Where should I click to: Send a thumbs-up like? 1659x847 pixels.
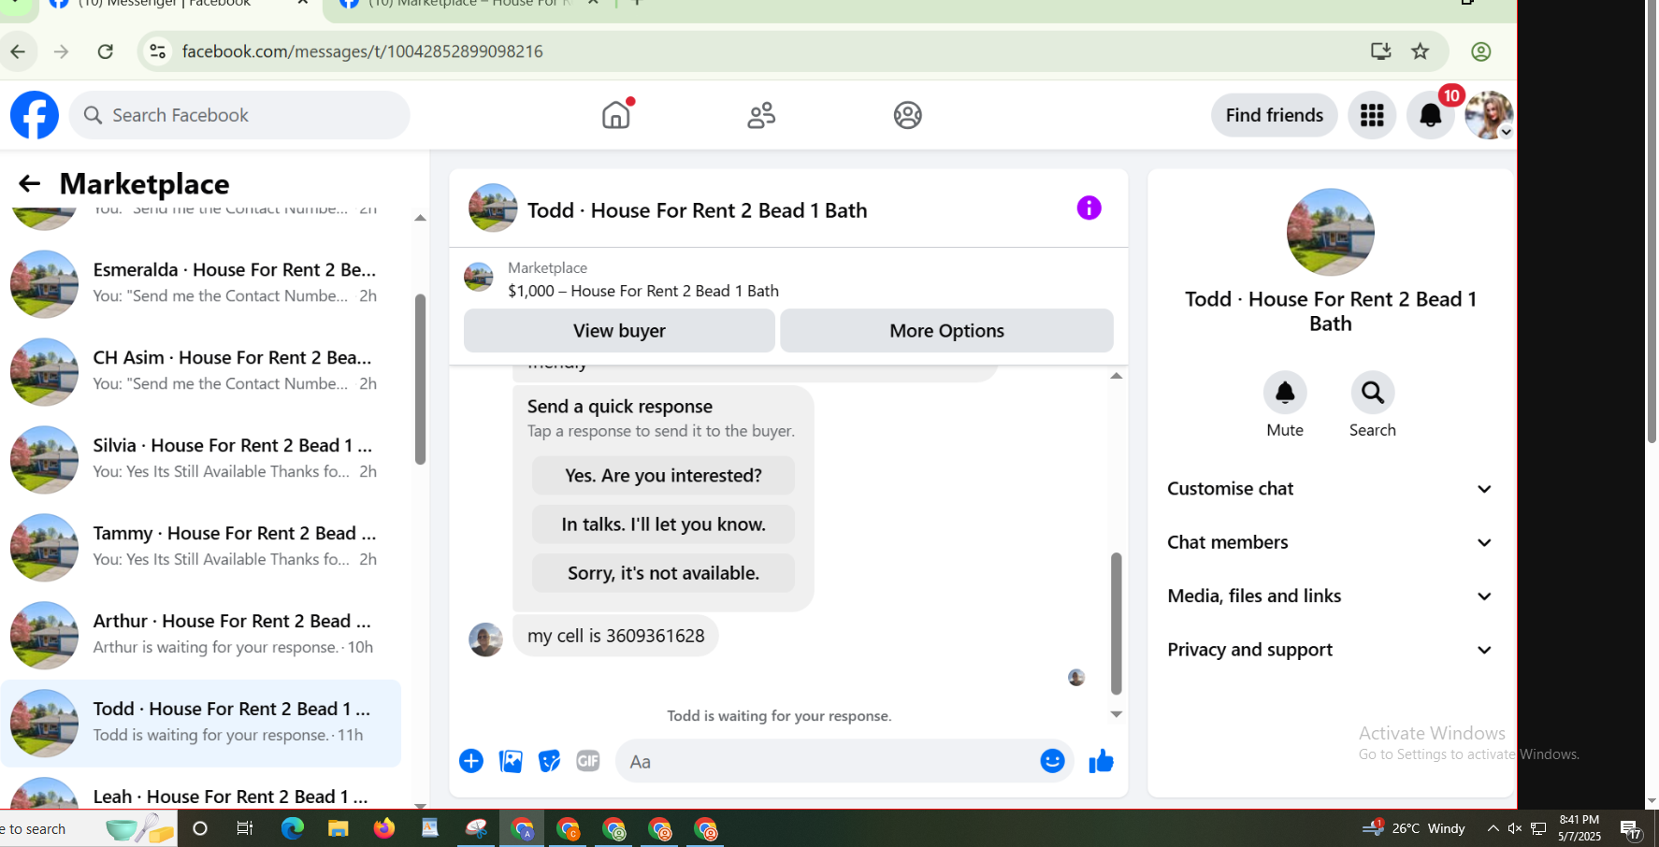1101,761
